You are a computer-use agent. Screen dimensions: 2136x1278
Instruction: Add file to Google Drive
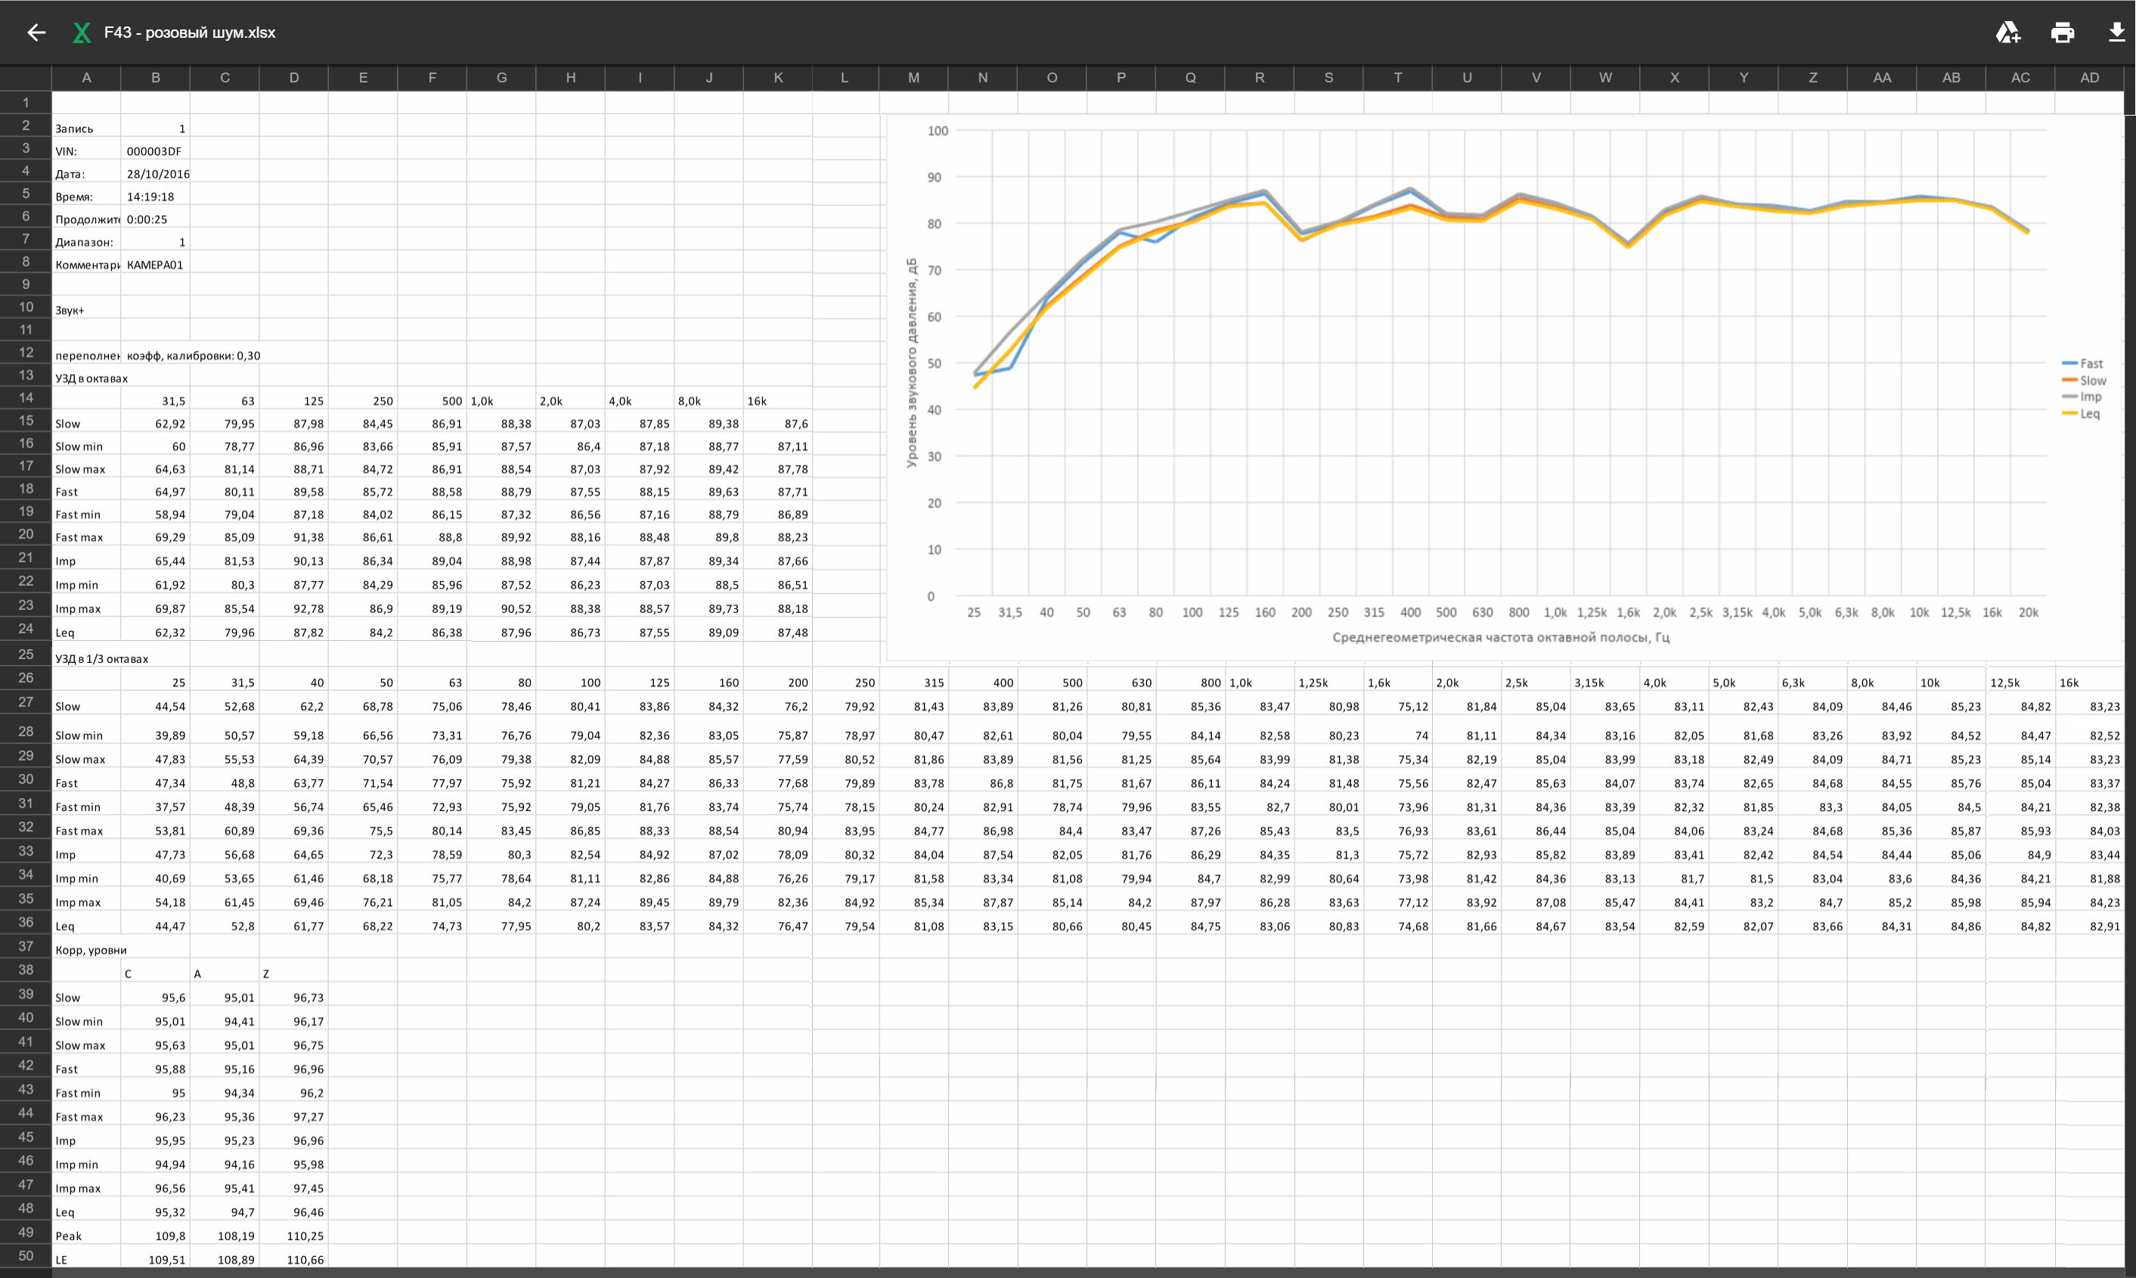point(2007,32)
